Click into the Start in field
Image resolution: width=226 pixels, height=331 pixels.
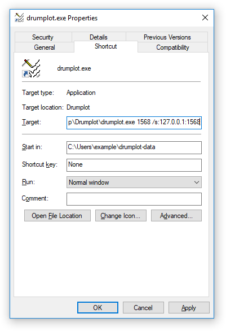click(x=134, y=147)
